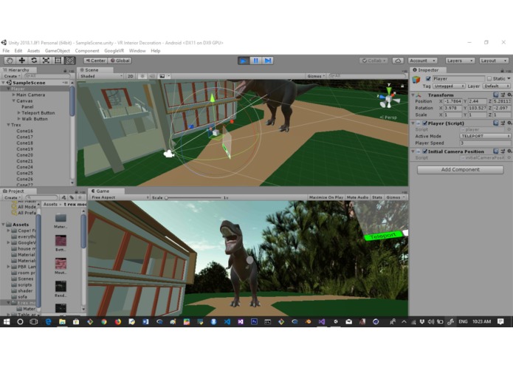Toggle scene audio icon
The image size is (513, 365).
tap(152, 76)
